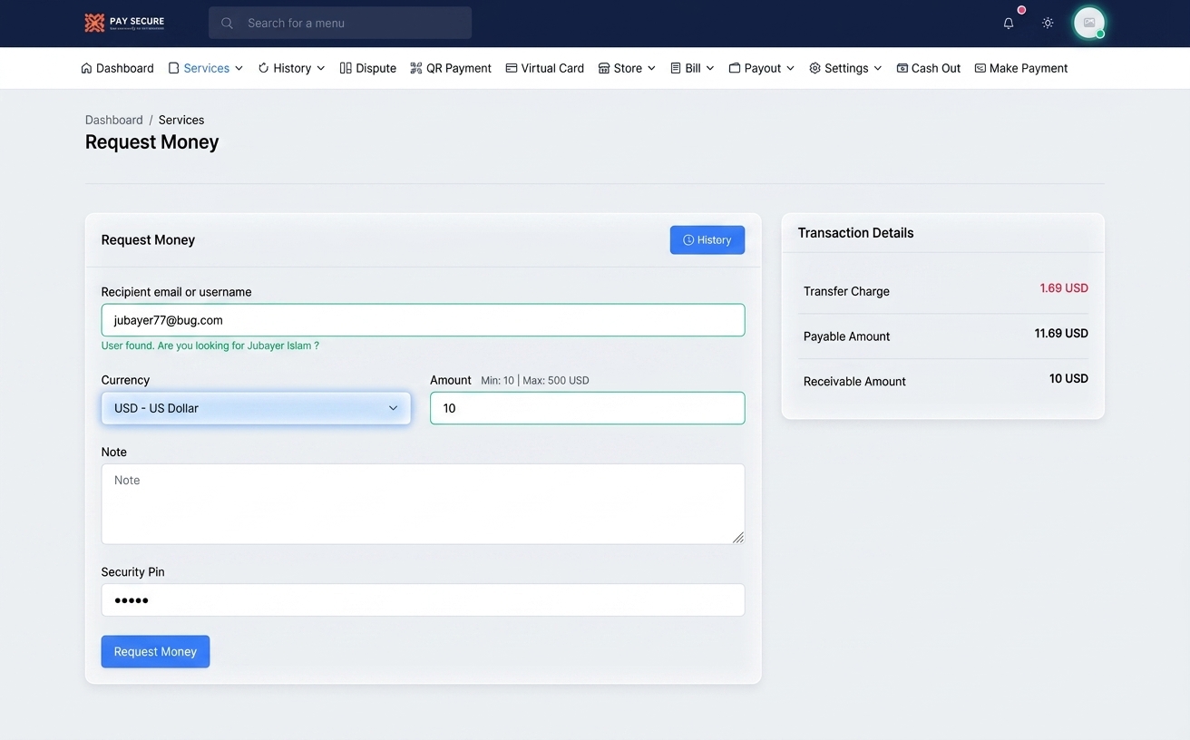
Task: Focus the Note text area
Action: coord(423,504)
